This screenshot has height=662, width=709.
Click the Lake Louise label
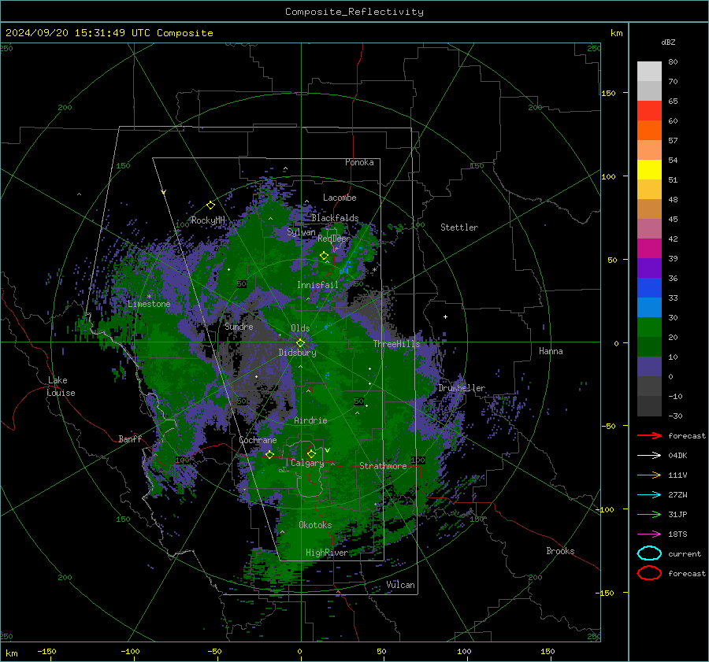[x=61, y=386]
